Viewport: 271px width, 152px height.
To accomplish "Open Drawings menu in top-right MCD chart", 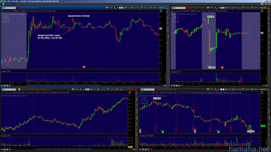I will 237,8.
